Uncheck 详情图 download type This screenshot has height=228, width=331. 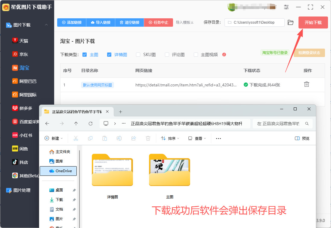pyautogui.click(x=109, y=55)
